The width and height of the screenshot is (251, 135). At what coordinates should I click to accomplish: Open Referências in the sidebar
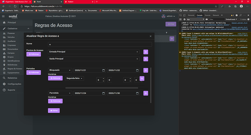click(x=12, y=65)
